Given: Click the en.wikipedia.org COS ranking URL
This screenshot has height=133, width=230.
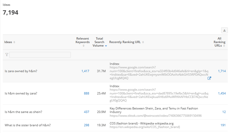Looking at the screenshot, I should point(145,127).
